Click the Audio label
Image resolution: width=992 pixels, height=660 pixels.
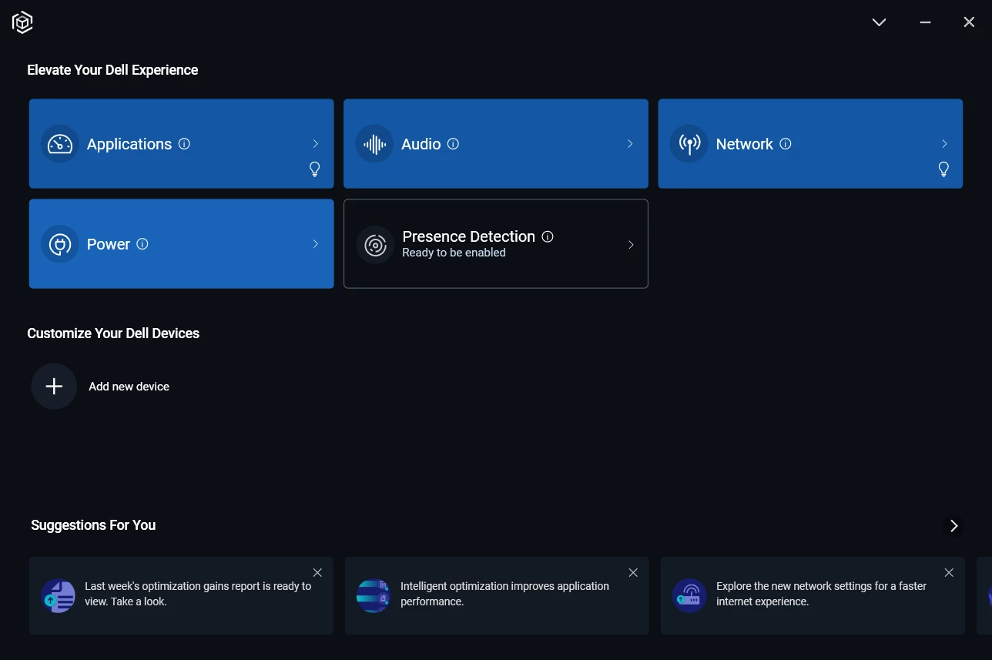click(x=421, y=144)
